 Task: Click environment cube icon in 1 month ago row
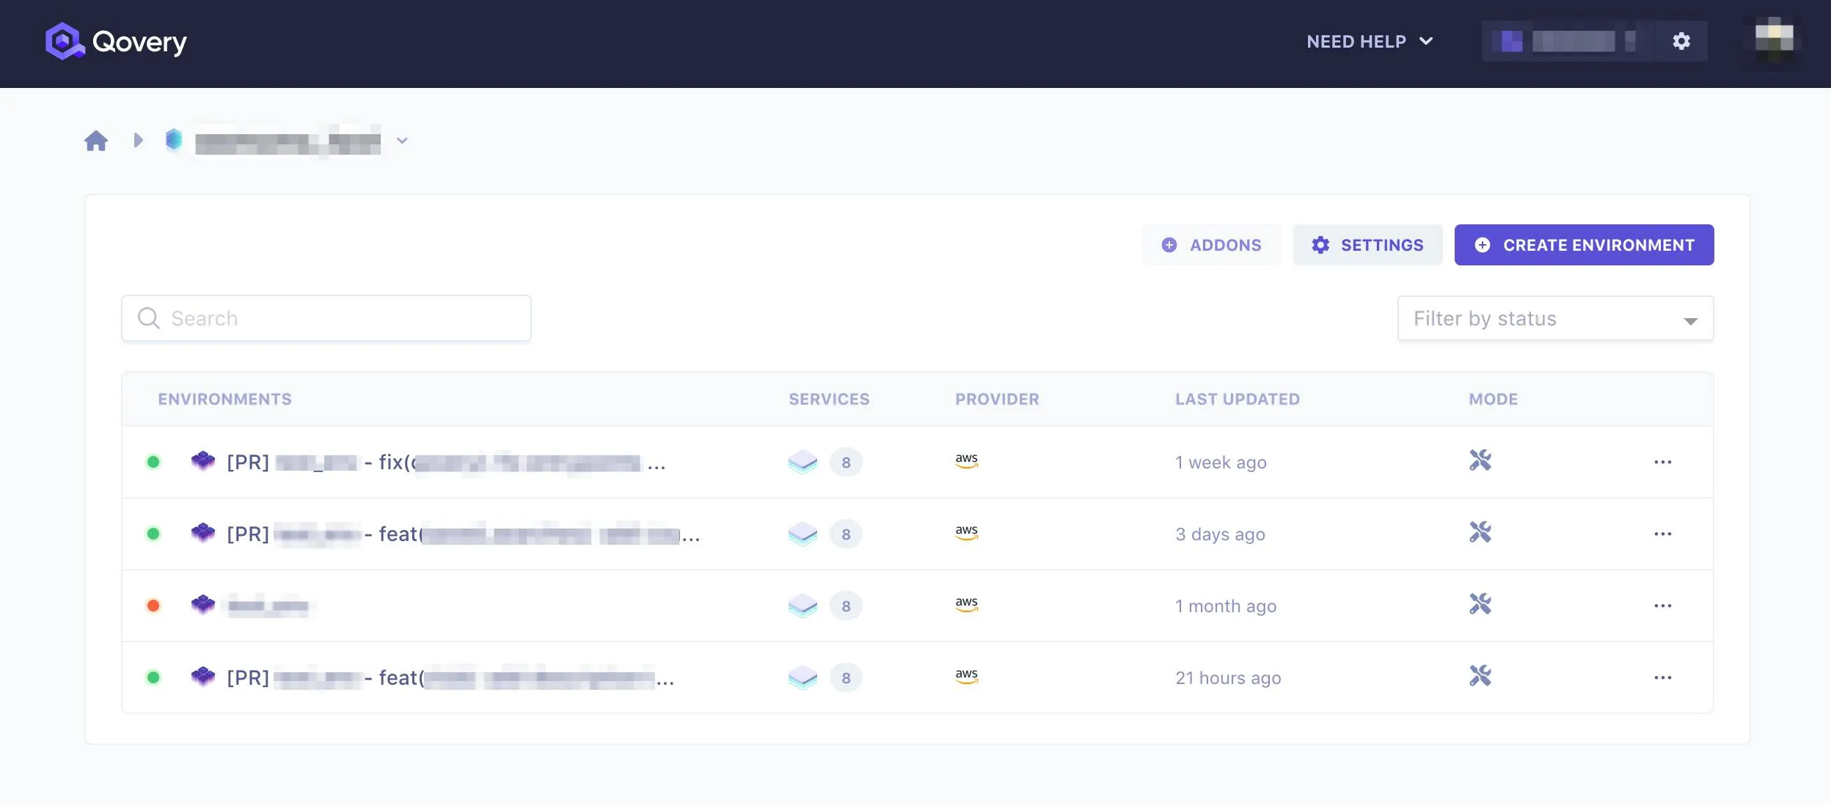(x=203, y=604)
